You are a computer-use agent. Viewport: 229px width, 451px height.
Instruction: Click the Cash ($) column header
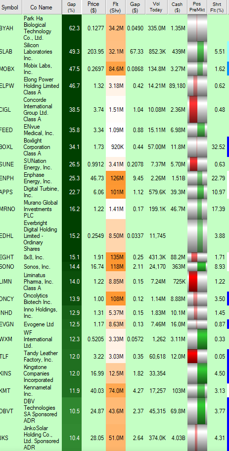(x=178, y=7)
